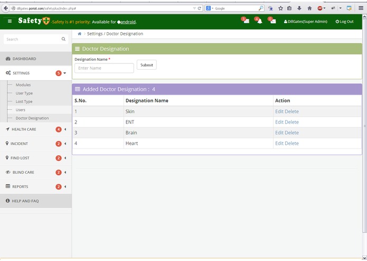This screenshot has height=261, width=367.
Task: Click the home icon in breadcrumb
Action: (80, 34)
